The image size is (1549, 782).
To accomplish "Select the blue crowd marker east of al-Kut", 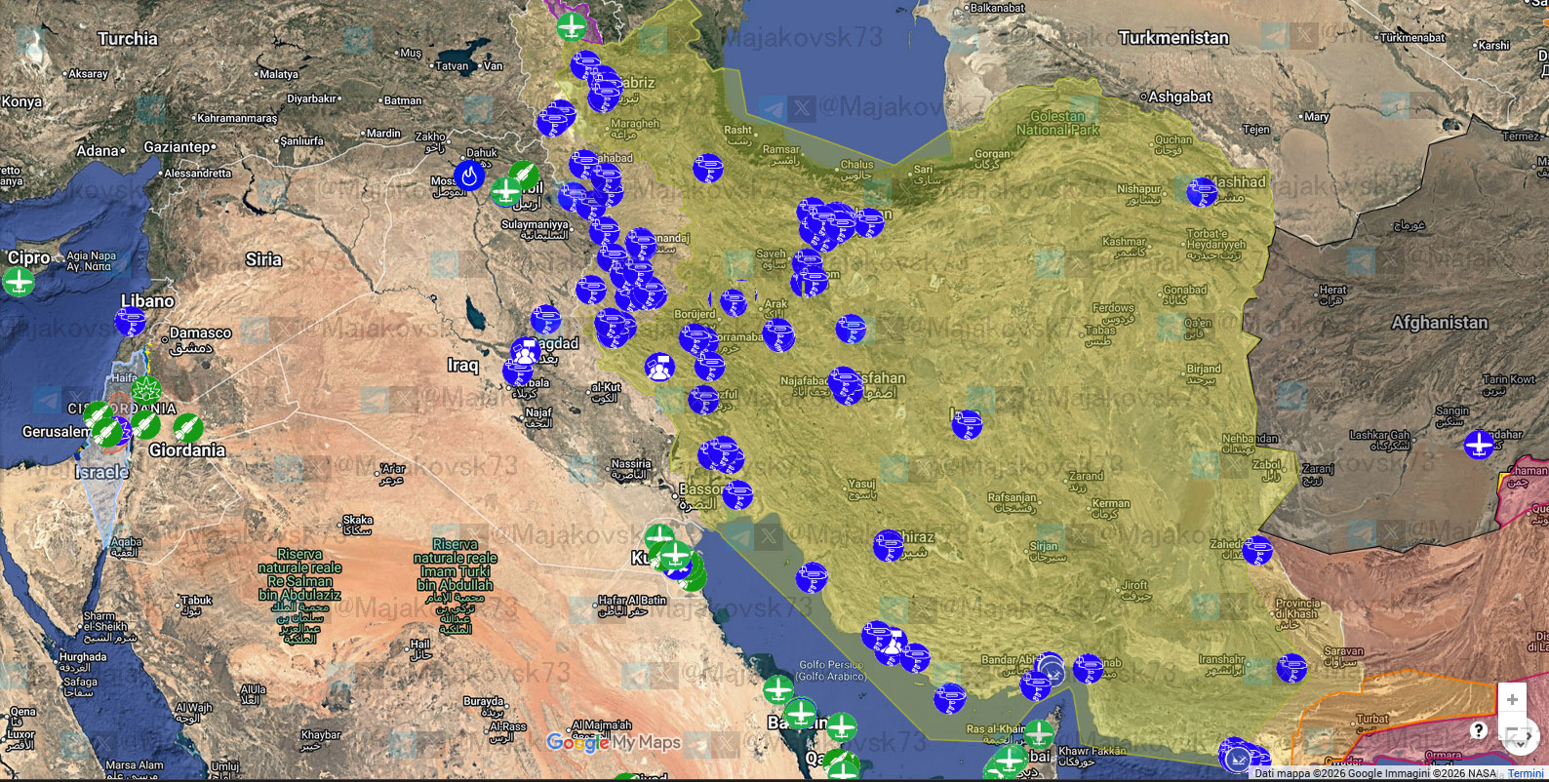I will click(x=660, y=368).
